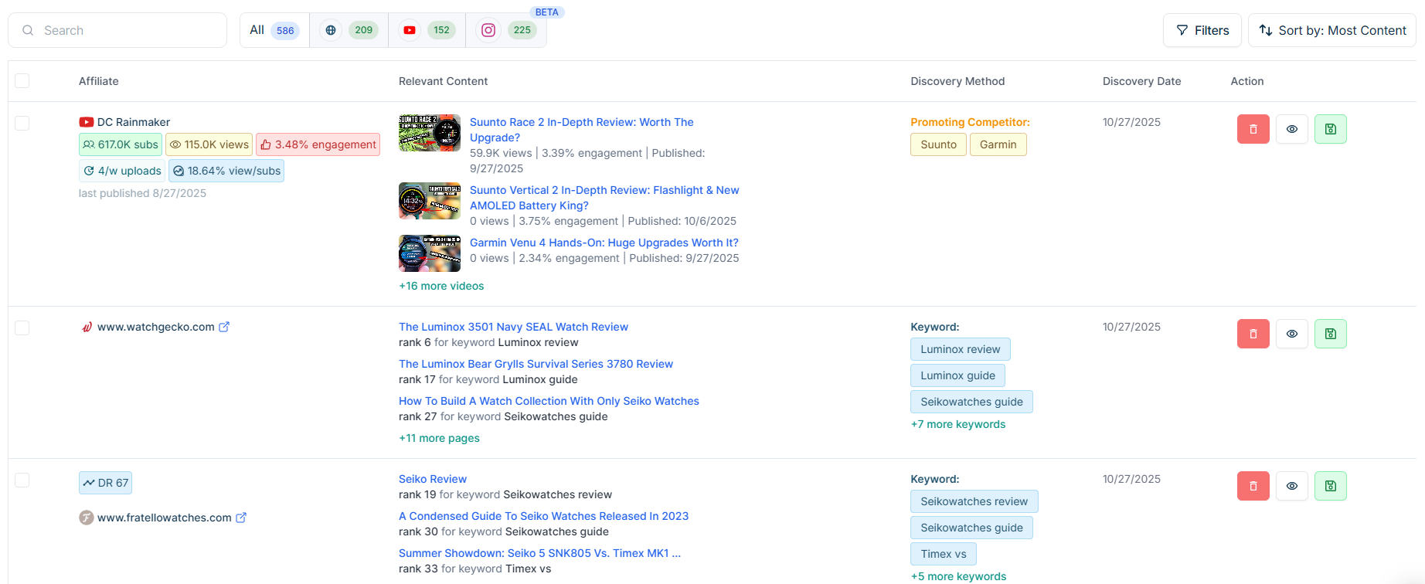Switch to the All 586 tab

click(x=274, y=30)
